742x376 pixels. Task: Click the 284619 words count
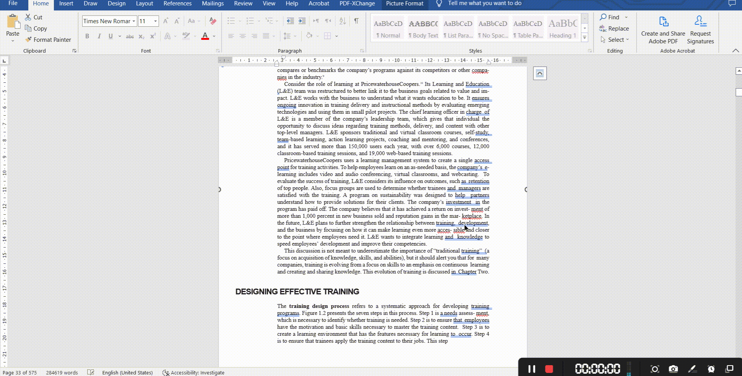point(62,373)
